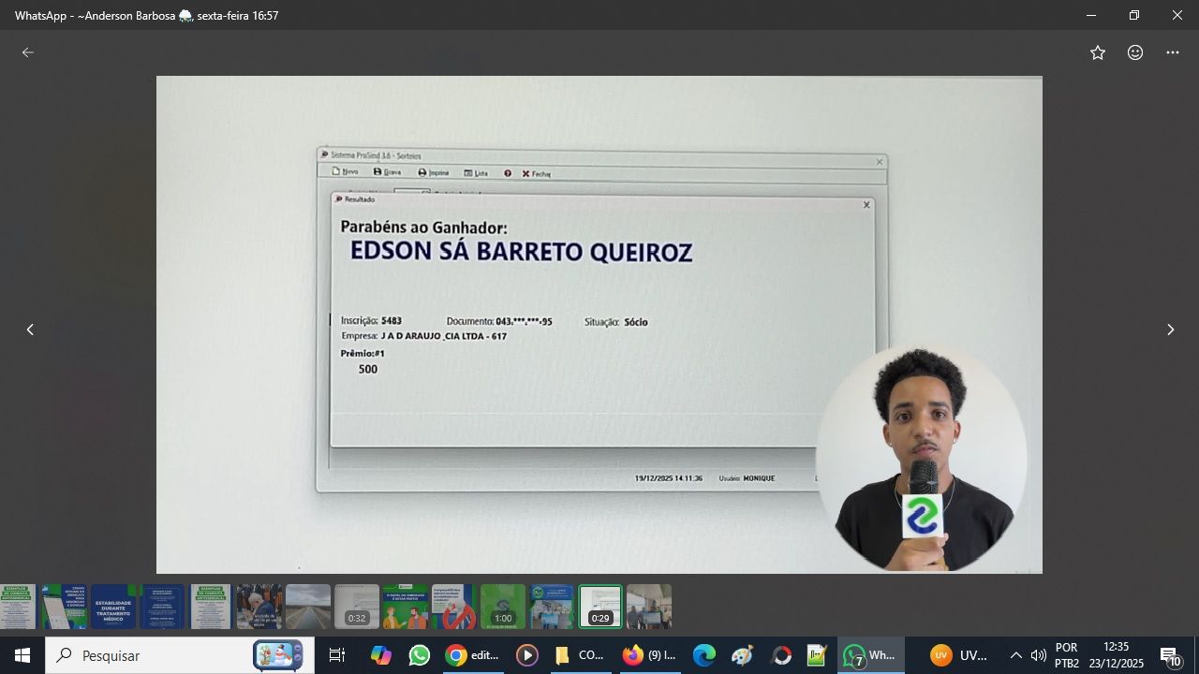The image size is (1199, 674).
Task: Open the clock showing 12:35
Action: click(1117, 655)
